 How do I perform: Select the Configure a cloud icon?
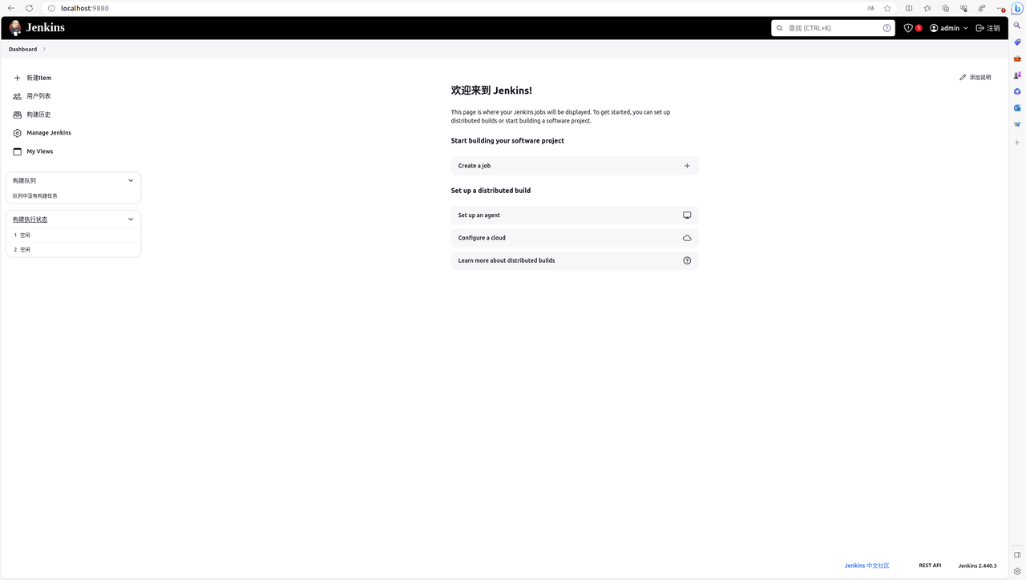[x=687, y=237]
